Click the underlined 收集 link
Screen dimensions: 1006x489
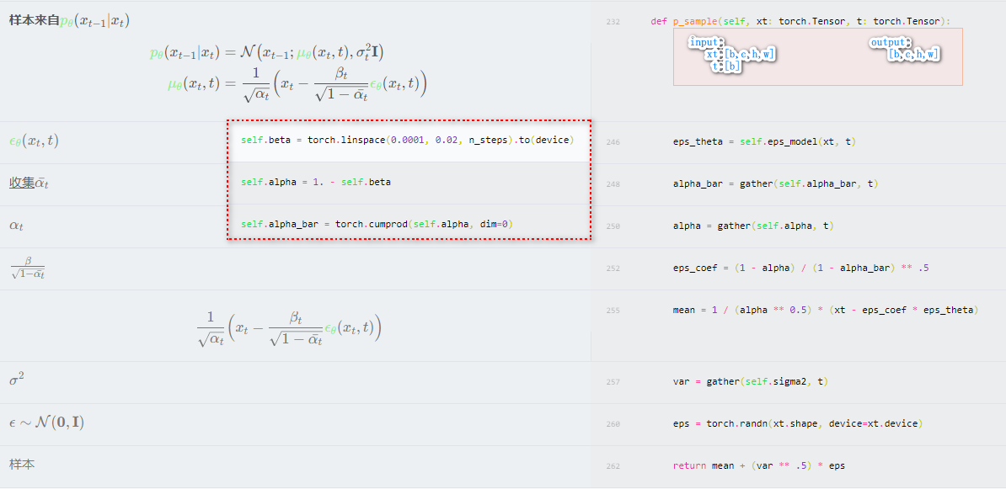[x=21, y=183]
